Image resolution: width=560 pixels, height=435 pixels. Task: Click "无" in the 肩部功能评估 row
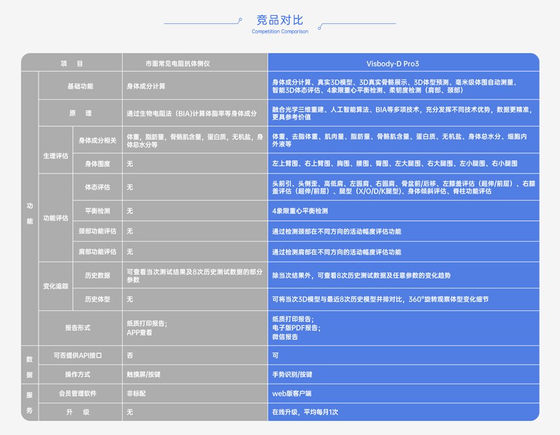pyautogui.click(x=130, y=252)
